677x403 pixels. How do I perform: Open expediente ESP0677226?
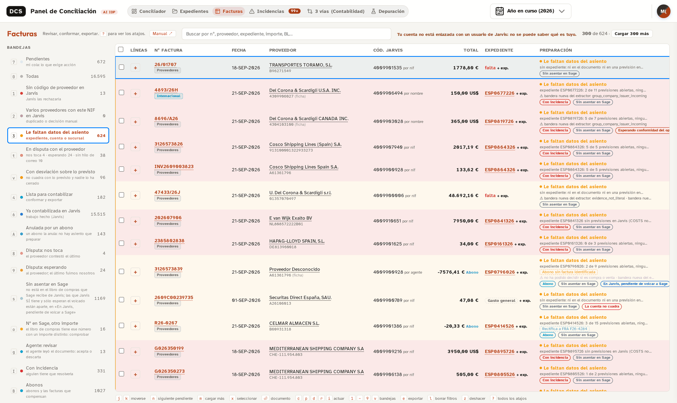[x=499, y=93]
